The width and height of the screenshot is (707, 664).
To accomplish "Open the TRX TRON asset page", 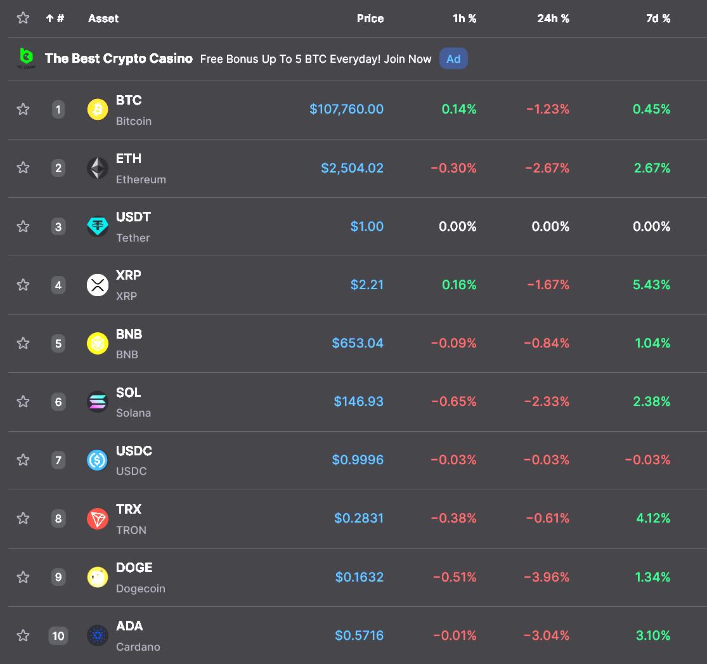I will coord(131,519).
